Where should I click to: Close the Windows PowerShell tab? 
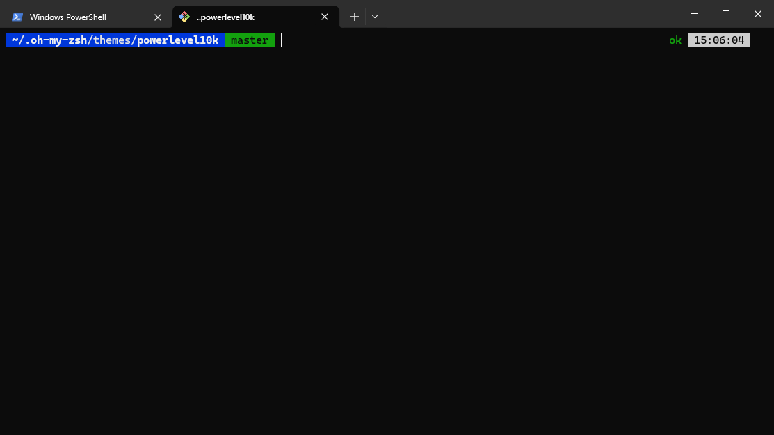click(158, 17)
